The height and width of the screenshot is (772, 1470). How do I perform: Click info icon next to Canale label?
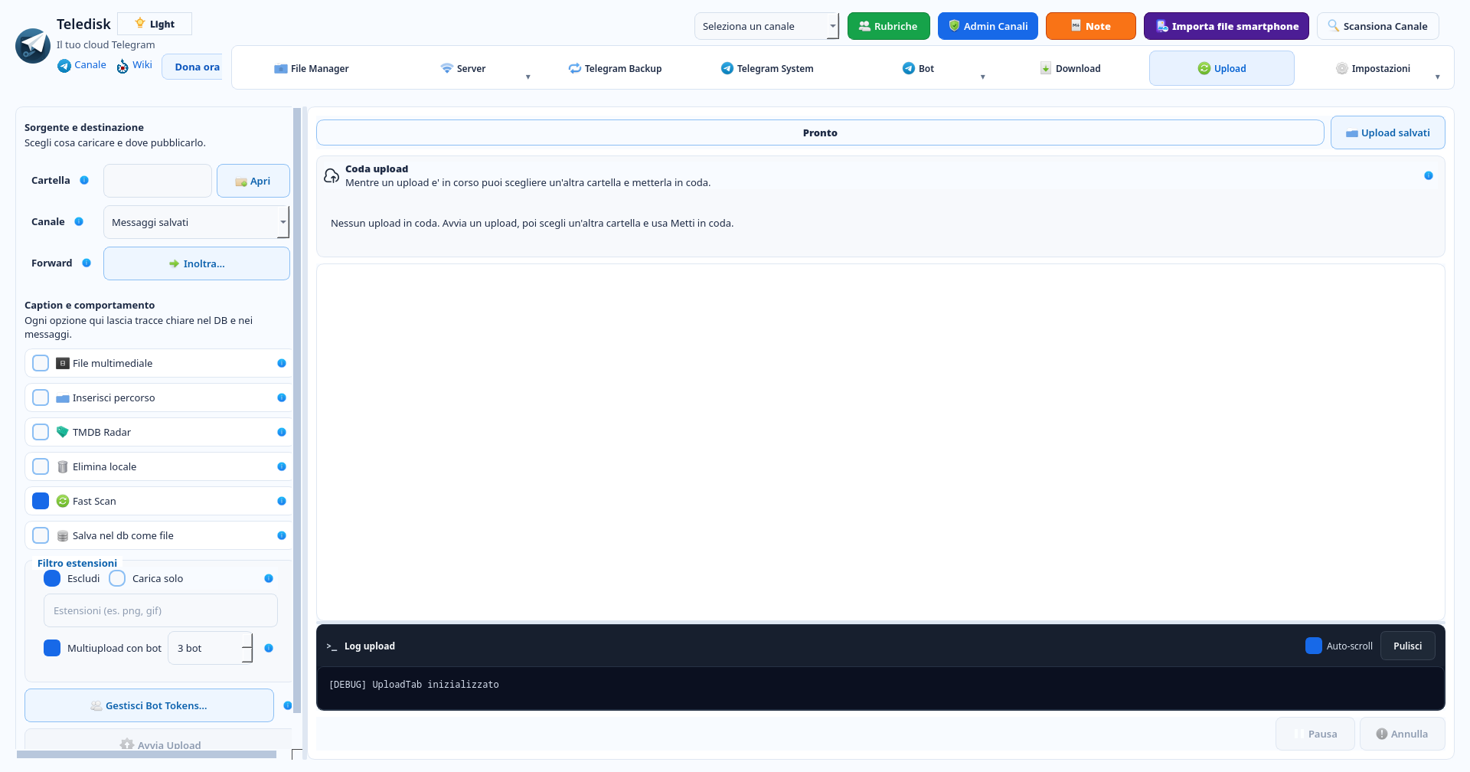click(x=79, y=222)
